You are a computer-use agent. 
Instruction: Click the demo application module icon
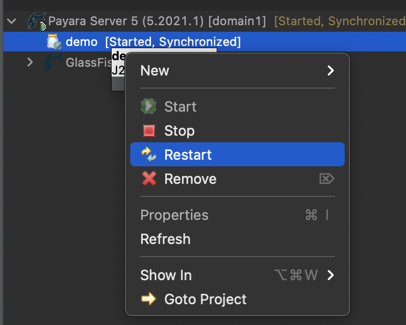[54, 42]
